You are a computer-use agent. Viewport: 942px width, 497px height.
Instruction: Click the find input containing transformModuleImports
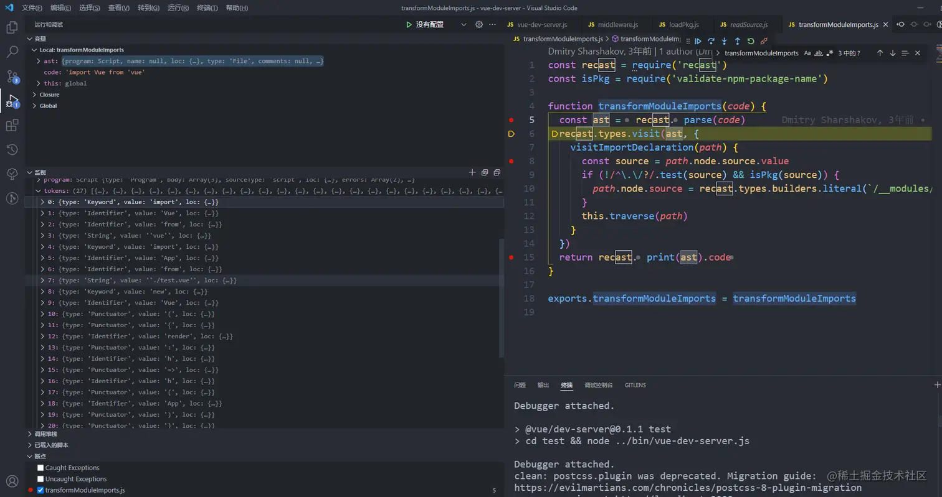point(761,53)
